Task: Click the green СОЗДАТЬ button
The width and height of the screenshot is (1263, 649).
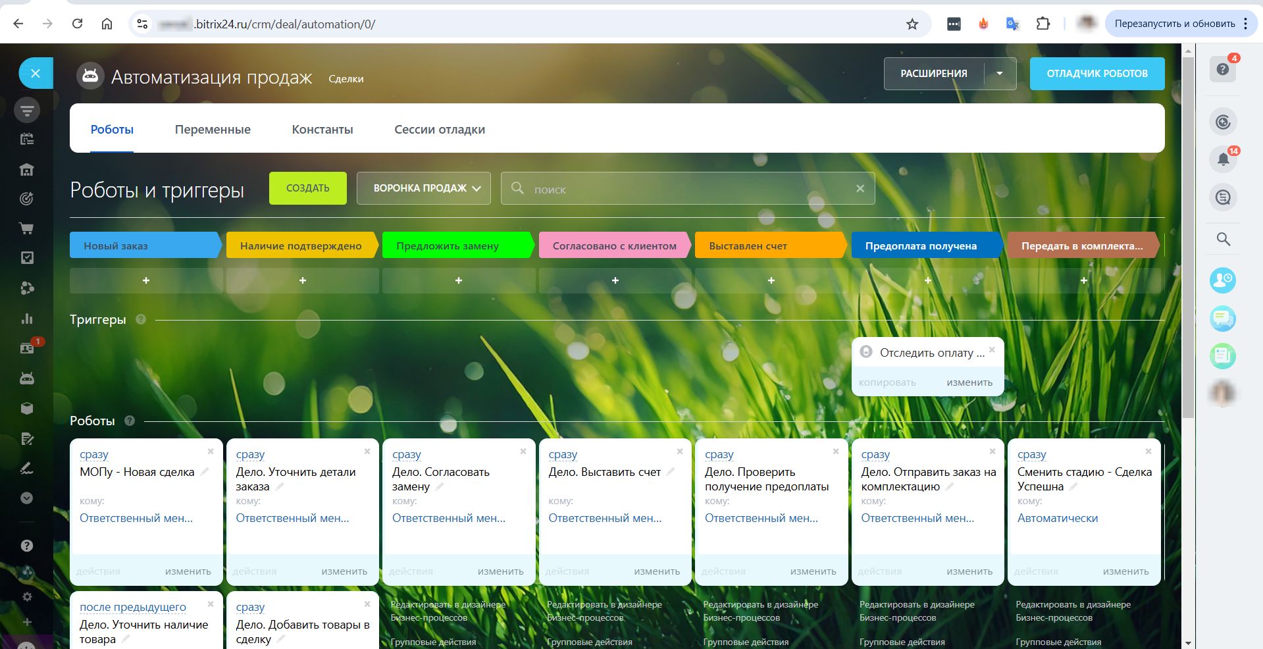Action: pos(308,188)
